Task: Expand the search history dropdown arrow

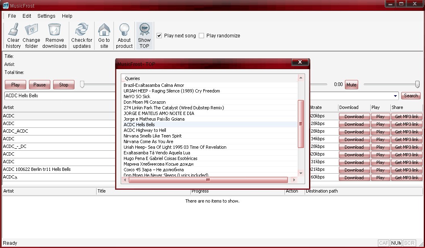Action: (396, 96)
